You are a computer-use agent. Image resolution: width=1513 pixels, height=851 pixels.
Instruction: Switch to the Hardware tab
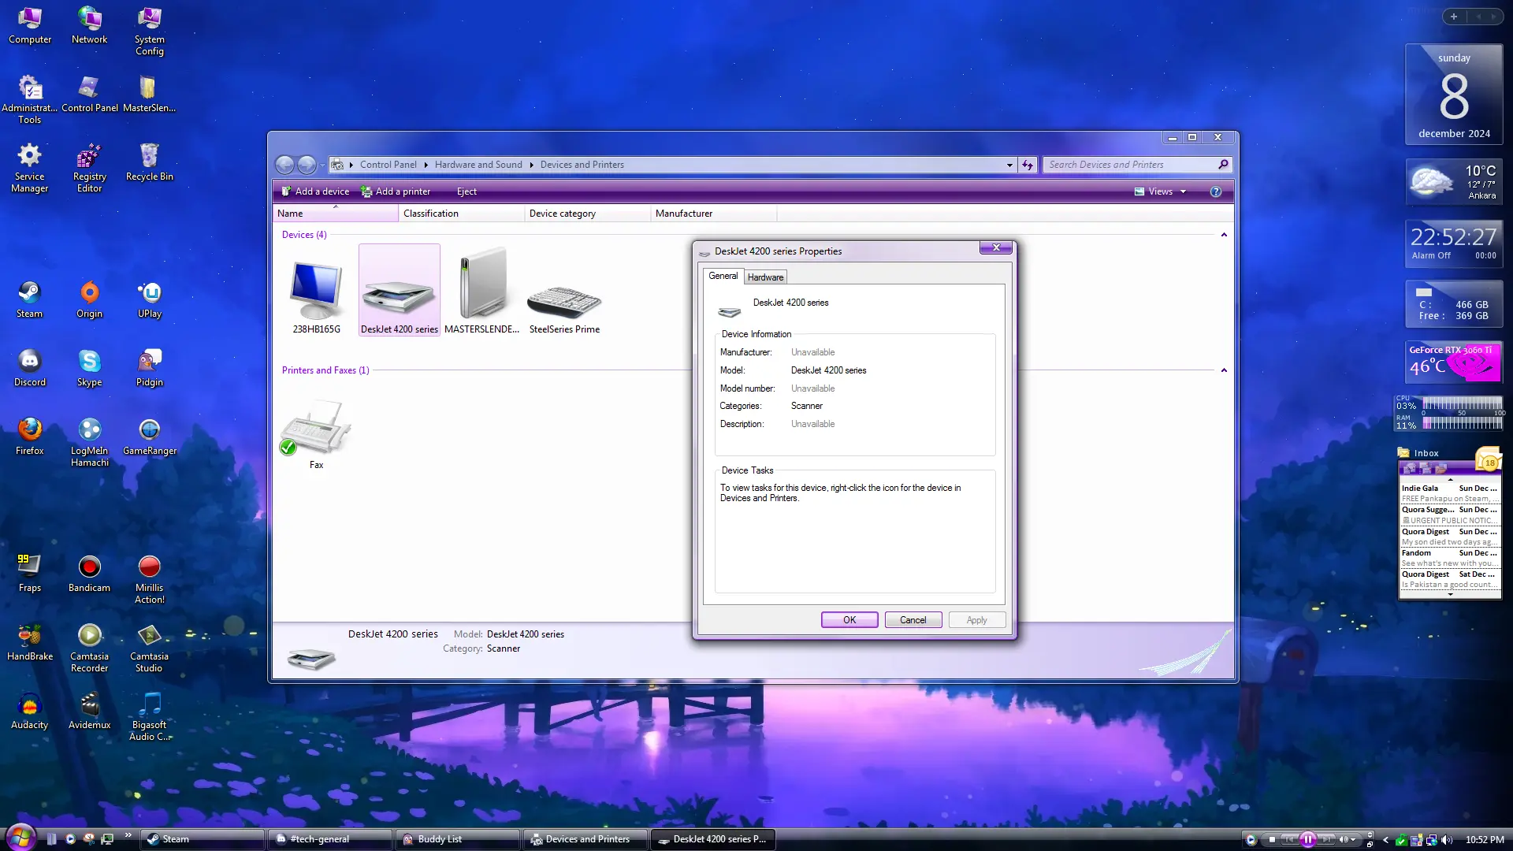click(x=765, y=277)
